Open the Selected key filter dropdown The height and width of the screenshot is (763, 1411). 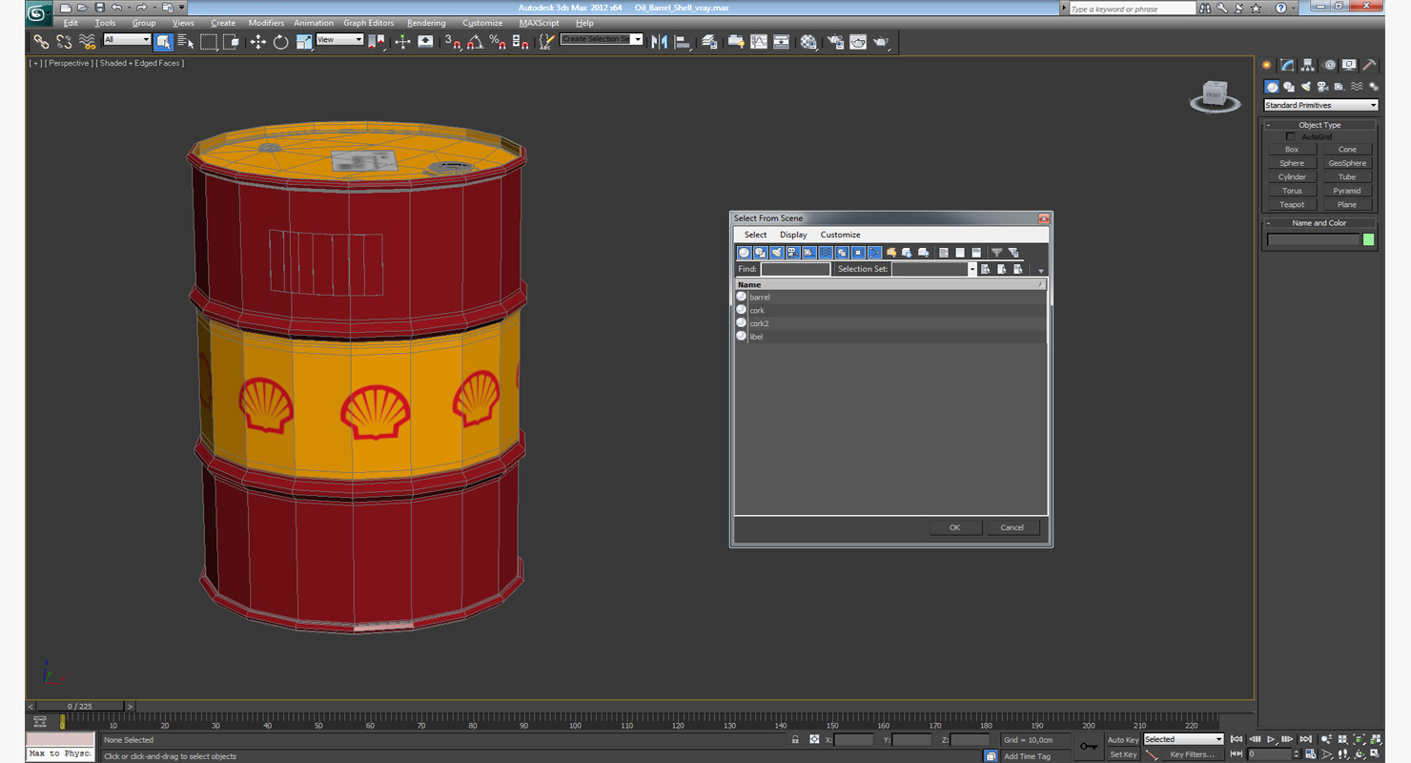[1183, 739]
